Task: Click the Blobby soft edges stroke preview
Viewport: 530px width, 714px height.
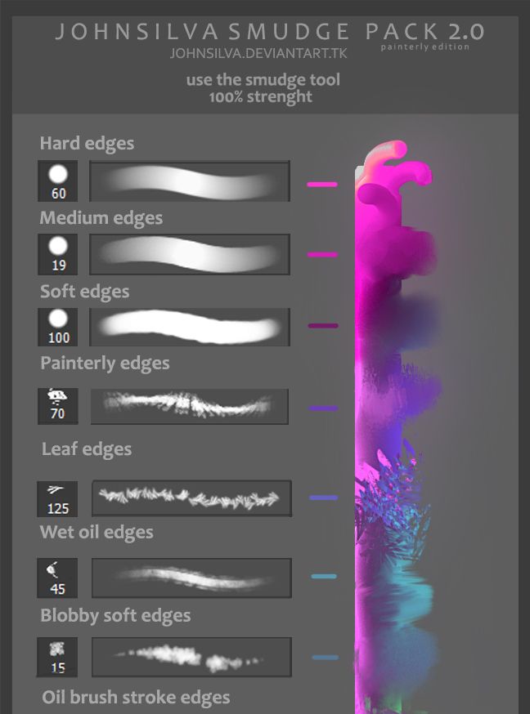Action: [191, 657]
